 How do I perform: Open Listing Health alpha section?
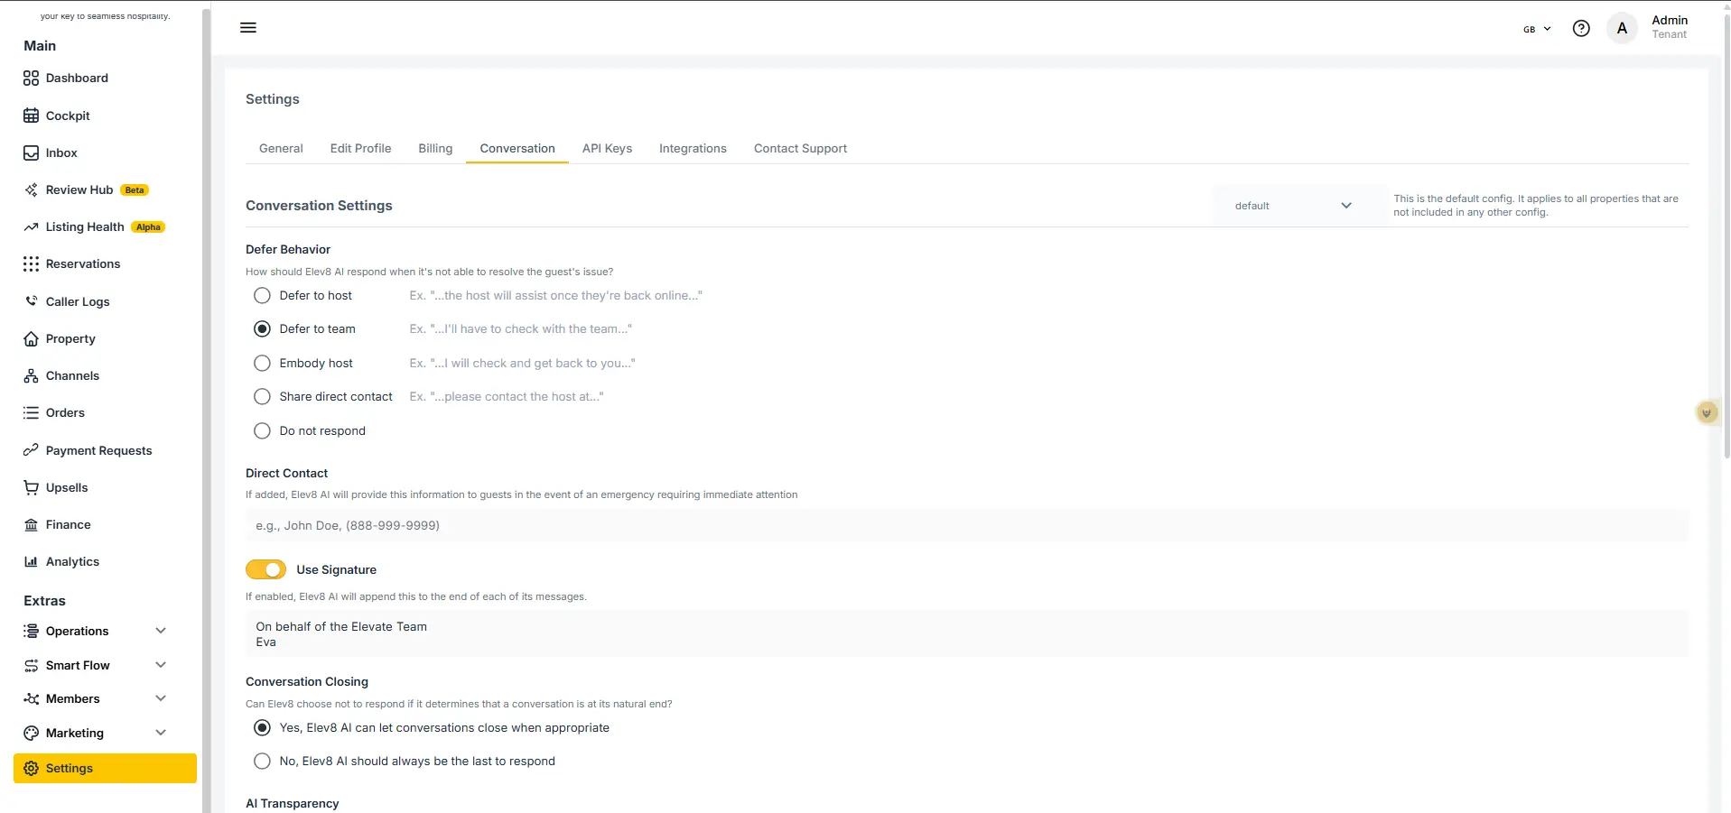click(94, 226)
